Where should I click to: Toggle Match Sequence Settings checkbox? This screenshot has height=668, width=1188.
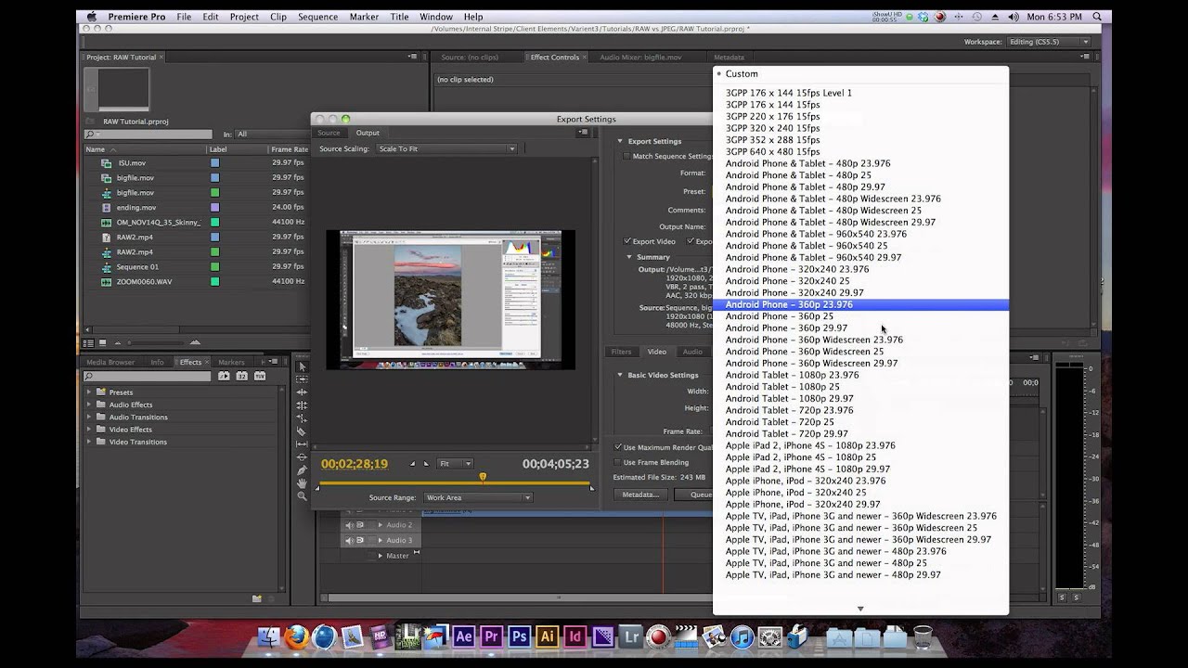coord(626,156)
